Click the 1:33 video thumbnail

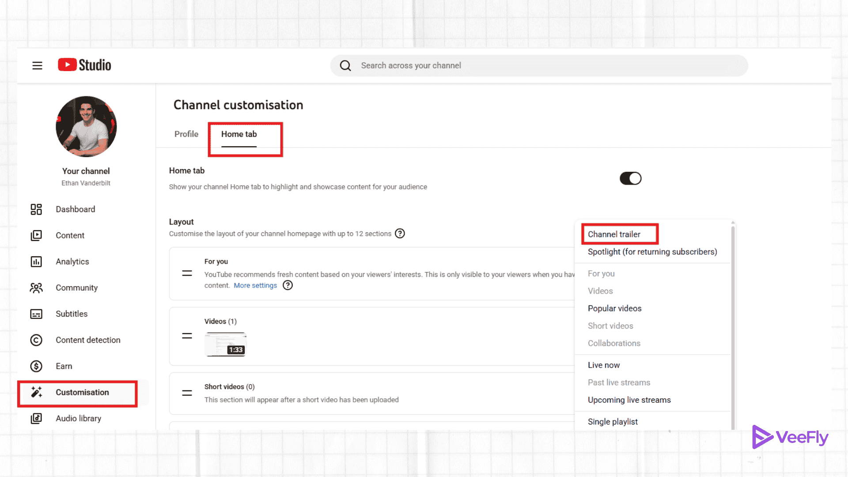[225, 344]
